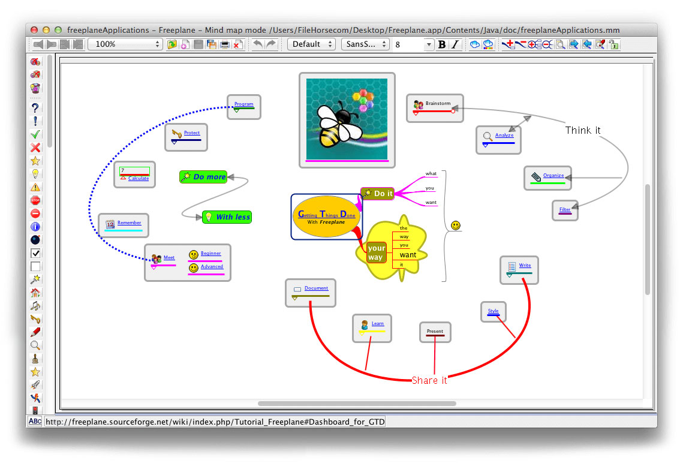Add the question mark icon
The width and height of the screenshot is (683, 463).
coord(35,107)
